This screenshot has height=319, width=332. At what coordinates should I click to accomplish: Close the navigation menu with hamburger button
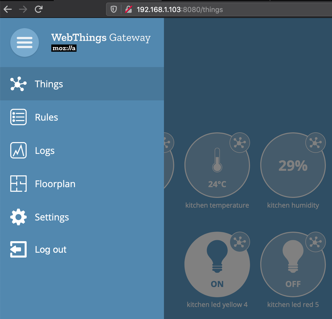pos(24,42)
